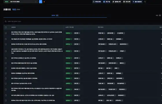Expand the campaign selector dropdown at the top left
Image resolution: width=162 pixels, height=104 pixels.
pyautogui.click(x=21, y=2)
